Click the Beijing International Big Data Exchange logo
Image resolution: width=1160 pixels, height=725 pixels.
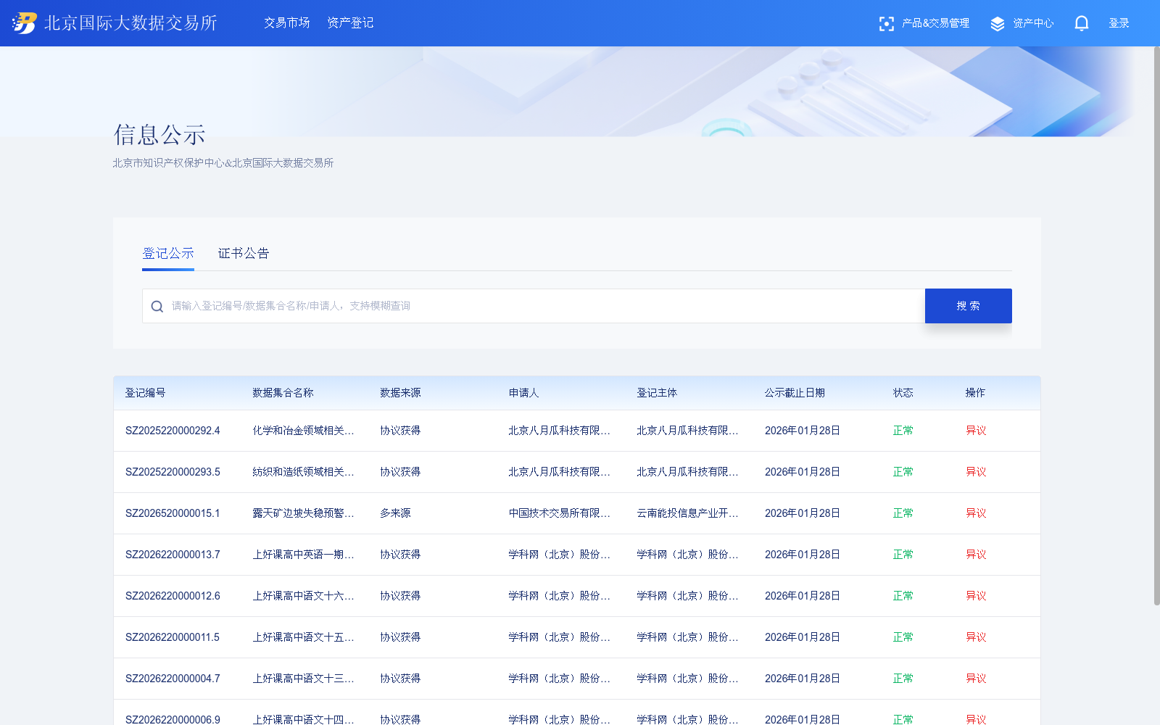click(115, 23)
